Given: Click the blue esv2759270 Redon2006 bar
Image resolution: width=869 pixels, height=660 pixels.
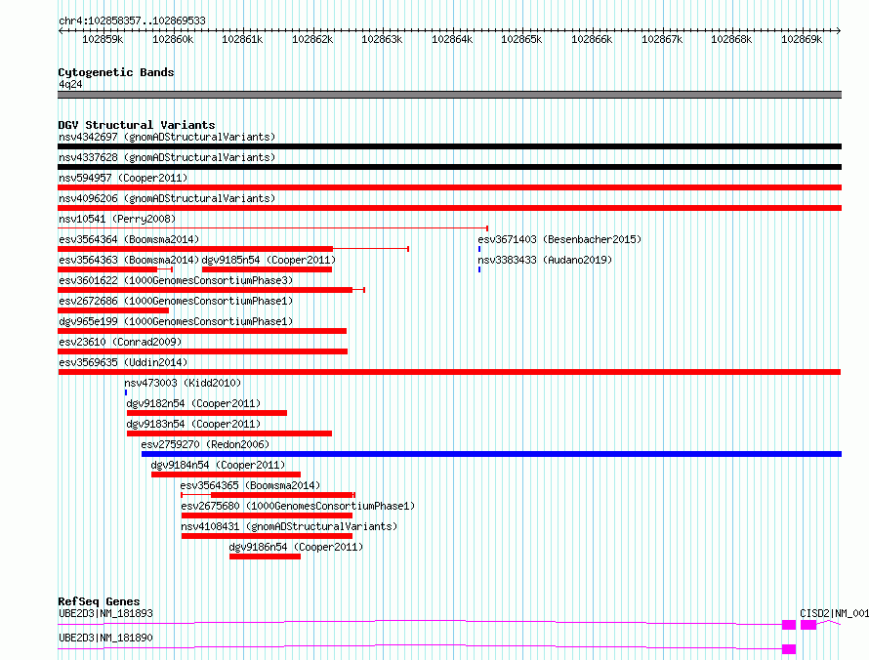Looking at the screenshot, I should (x=491, y=454).
